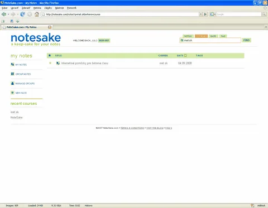Open the NoteSake recent course link
This screenshot has height=208, width=268.
(16, 117)
